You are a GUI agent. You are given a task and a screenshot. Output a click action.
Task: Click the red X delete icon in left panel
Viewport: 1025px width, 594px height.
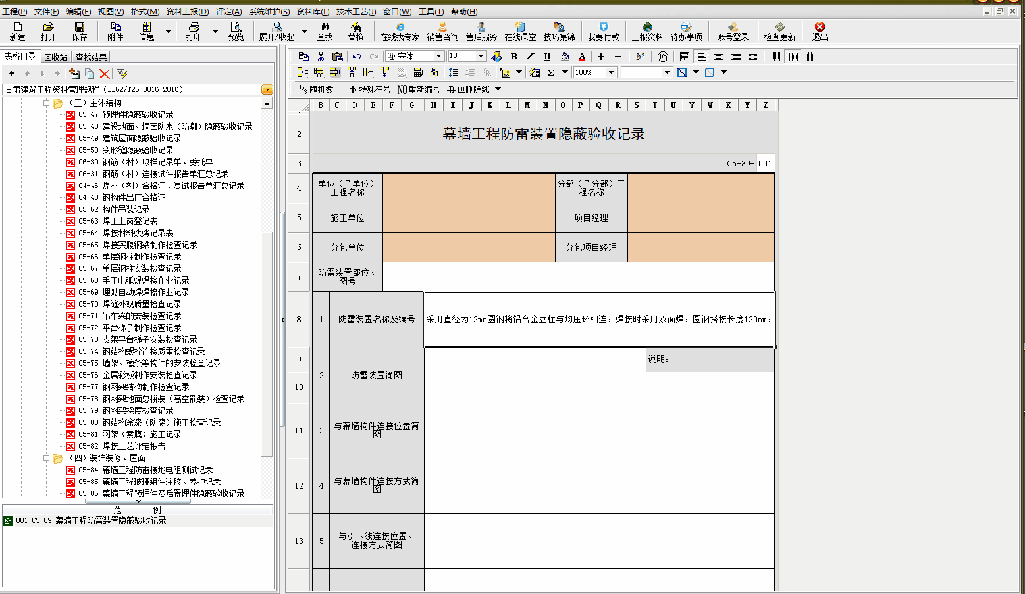pyautogui.click(x=105, y=74)
